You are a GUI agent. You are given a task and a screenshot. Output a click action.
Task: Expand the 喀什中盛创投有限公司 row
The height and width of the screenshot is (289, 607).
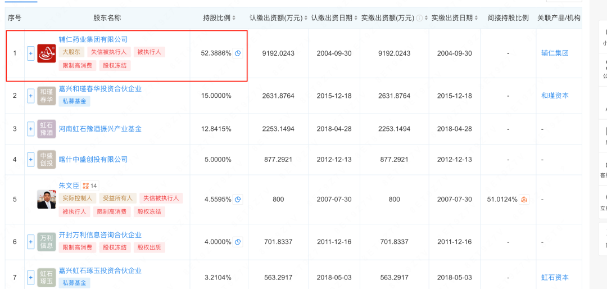[31, 160]
